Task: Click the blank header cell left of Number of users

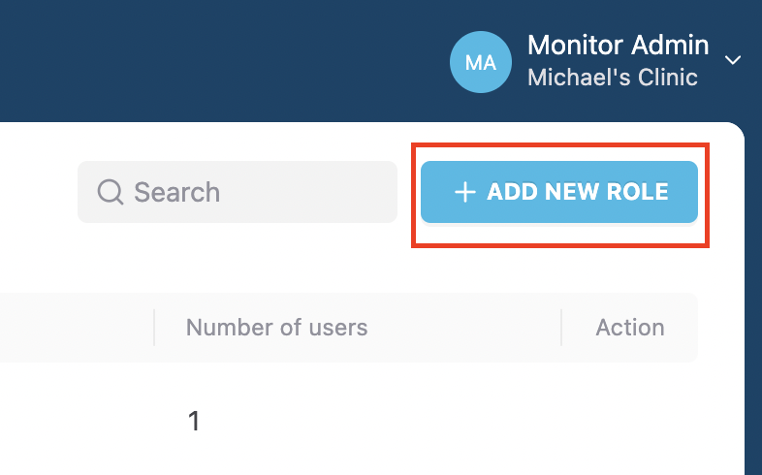Action: click(x=77, y=328)
